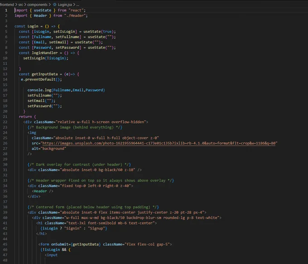
Task: Click the 'Background image' comment on line 23
Action: tap(75, 127)
